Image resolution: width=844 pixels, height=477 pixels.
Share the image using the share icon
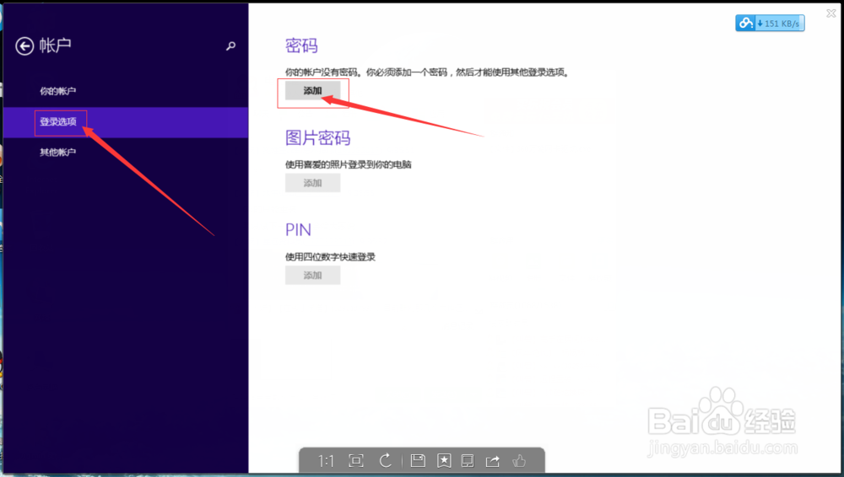(x=493, y=461)
